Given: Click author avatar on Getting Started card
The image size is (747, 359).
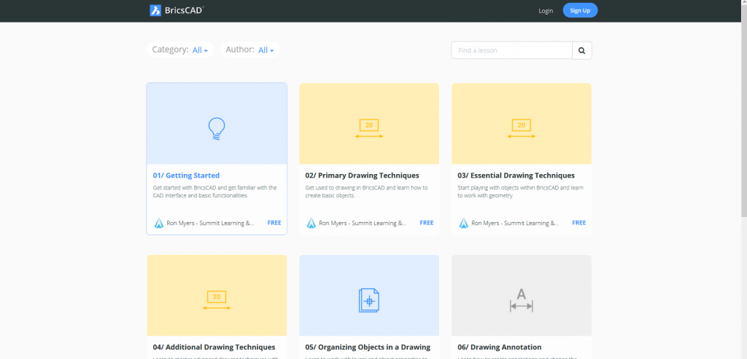Looking at the screenshot, I should (158, 223).
